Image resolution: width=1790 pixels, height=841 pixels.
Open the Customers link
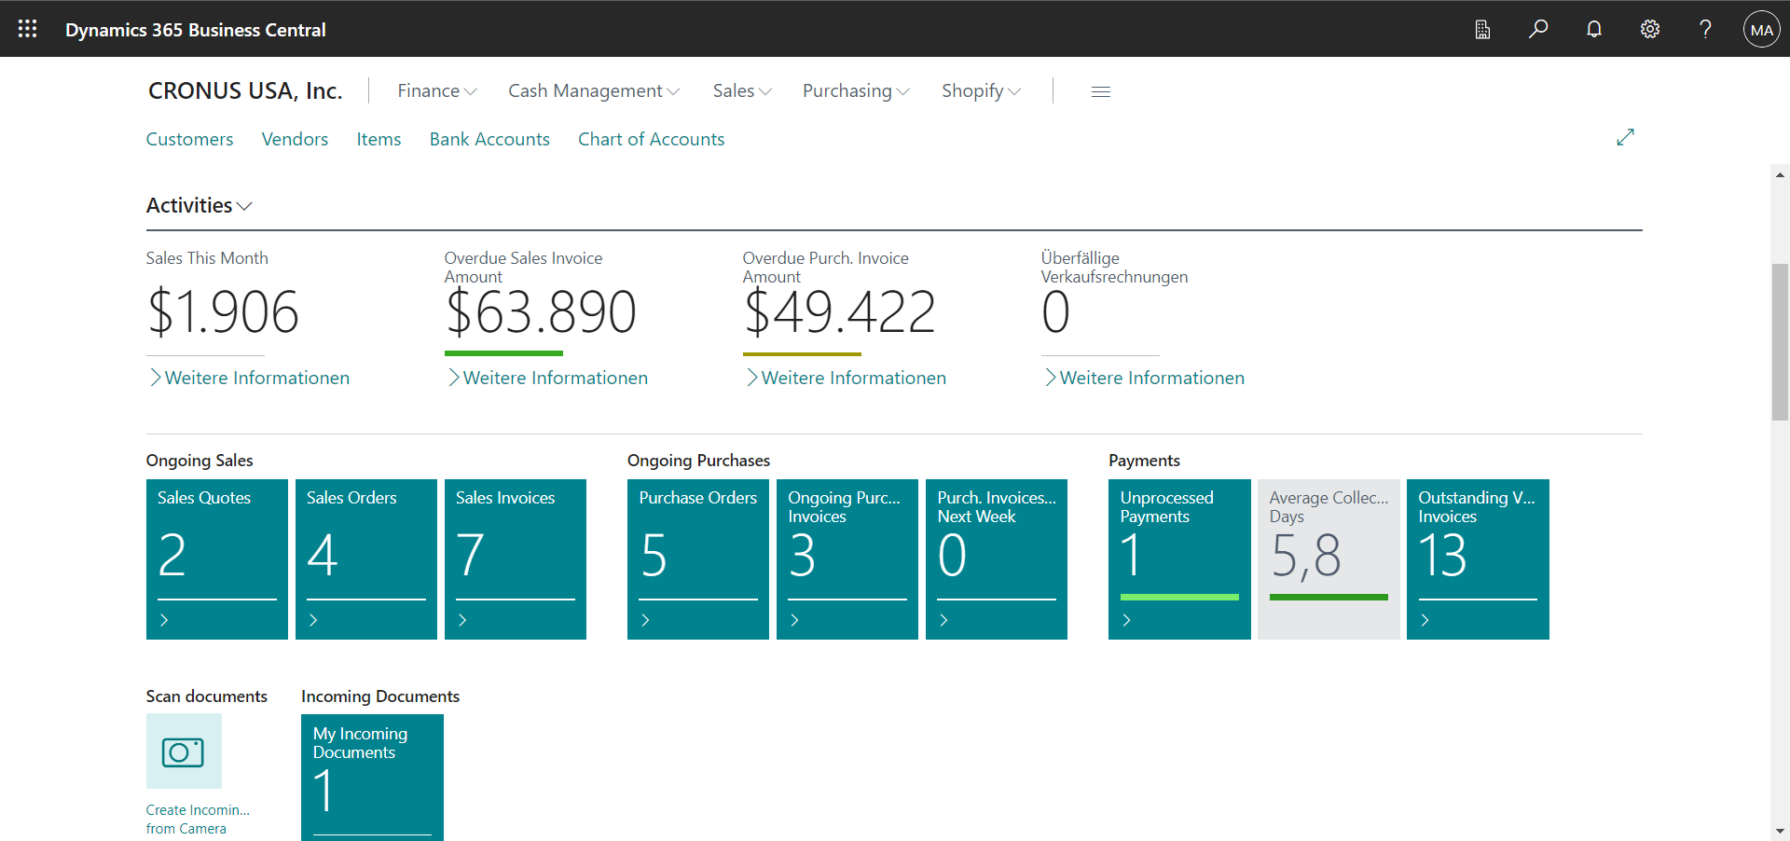coord(189,139)
